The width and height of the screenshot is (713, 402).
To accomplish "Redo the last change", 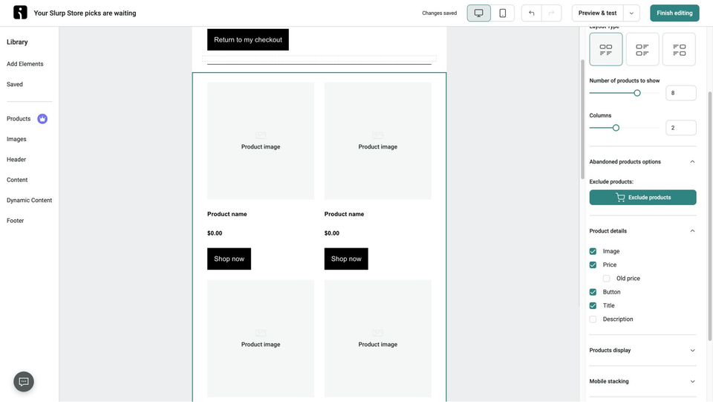I will (552, 13).
